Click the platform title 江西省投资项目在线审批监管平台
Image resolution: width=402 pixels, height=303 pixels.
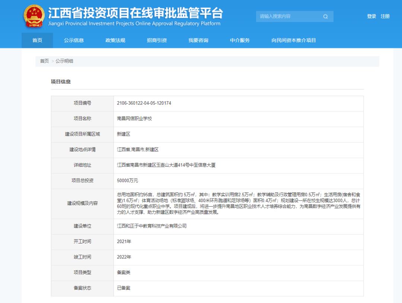click(135, 13)
